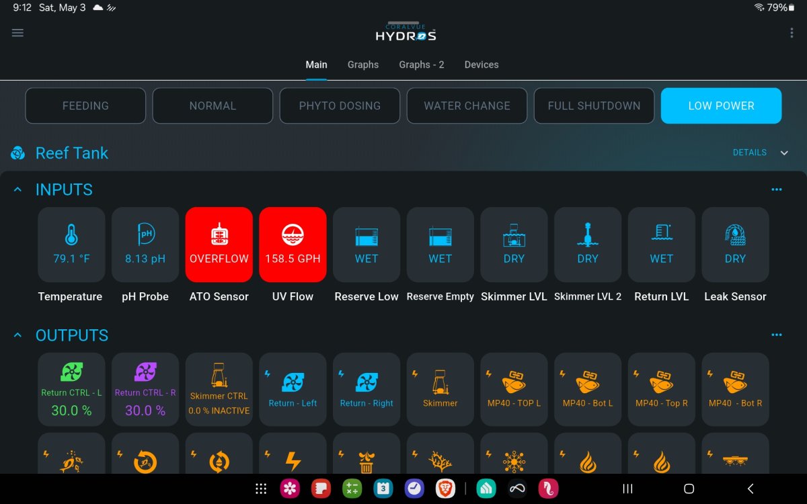Screen dimensions: 807x504
Task: Switch to the Graphs - 2 tab
Action: (422, 65)
